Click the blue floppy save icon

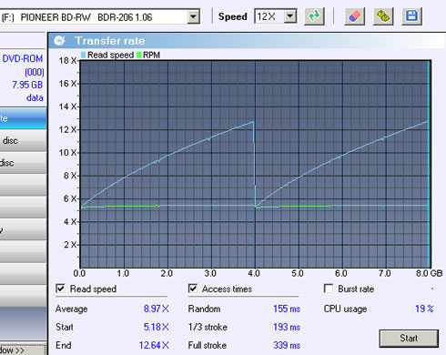pos(411,16)
